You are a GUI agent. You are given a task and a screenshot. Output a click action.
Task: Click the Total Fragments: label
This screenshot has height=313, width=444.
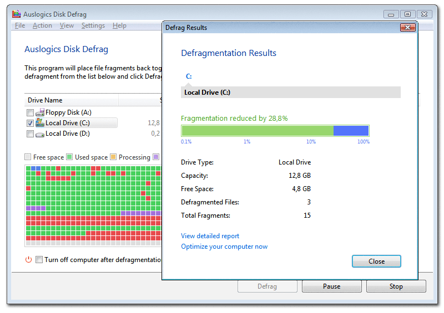(205, 215)
